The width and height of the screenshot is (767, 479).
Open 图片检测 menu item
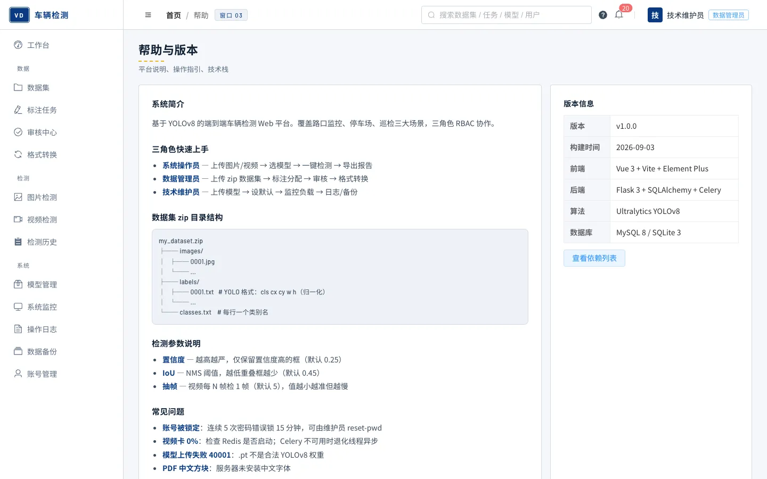click(x=61, y=197)
